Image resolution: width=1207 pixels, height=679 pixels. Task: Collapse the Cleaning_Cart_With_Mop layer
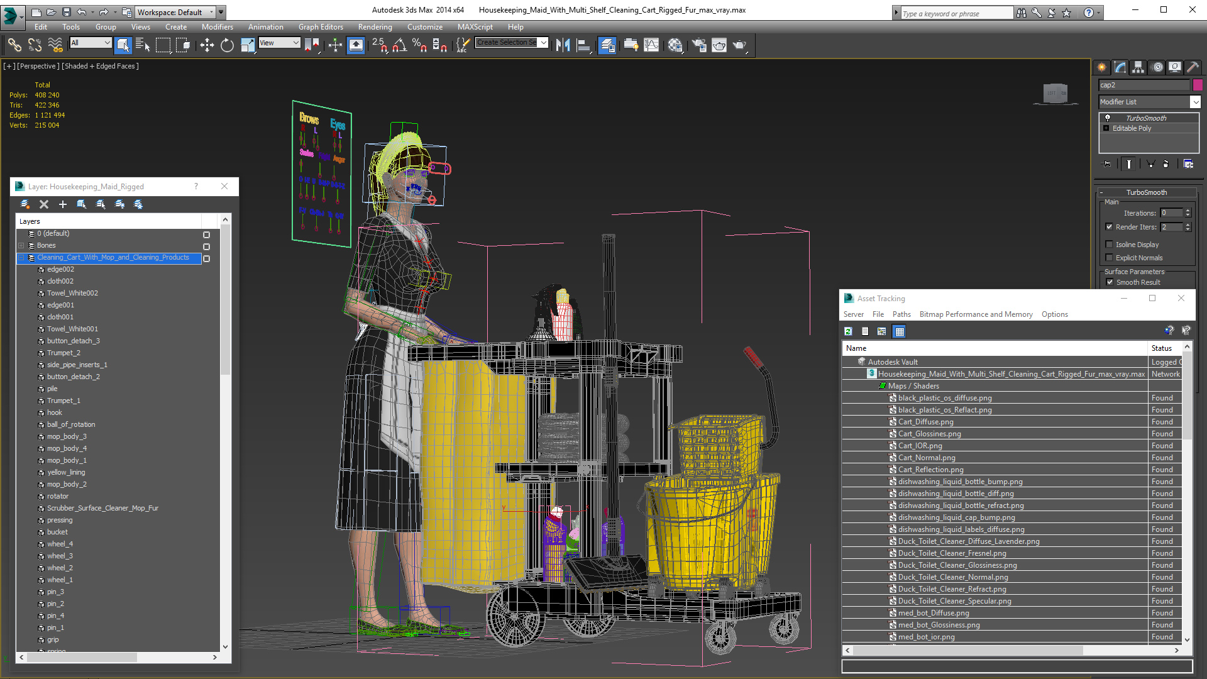coord(21,258)
